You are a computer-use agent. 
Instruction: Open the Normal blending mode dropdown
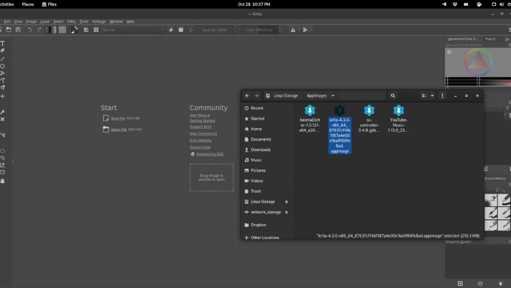click(x=132, y=29)
